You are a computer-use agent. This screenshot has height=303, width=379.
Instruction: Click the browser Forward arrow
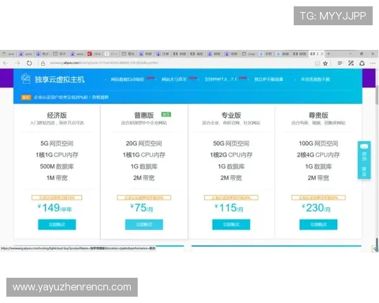click(x=18, y=63)
